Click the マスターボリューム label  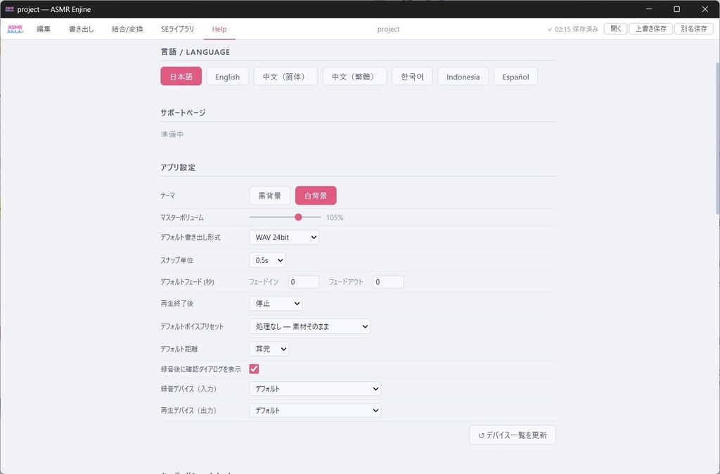tap(182, 218)
